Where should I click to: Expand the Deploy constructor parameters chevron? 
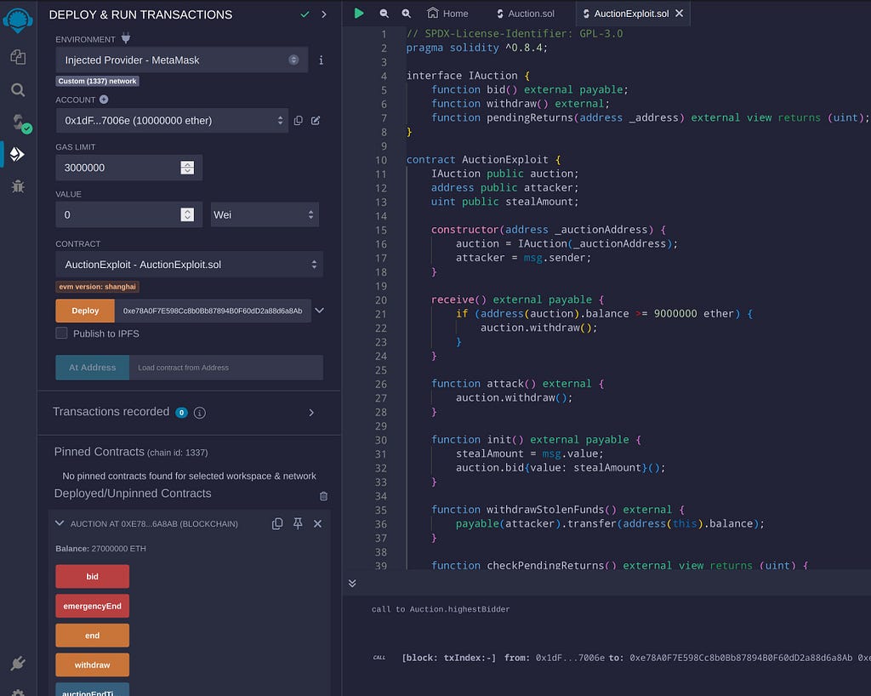click(320, 311)
